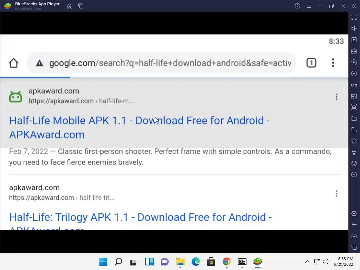Click the sync operations icon in the sidebar
This screenshot has width=360, height=270.
click(354, 73)
